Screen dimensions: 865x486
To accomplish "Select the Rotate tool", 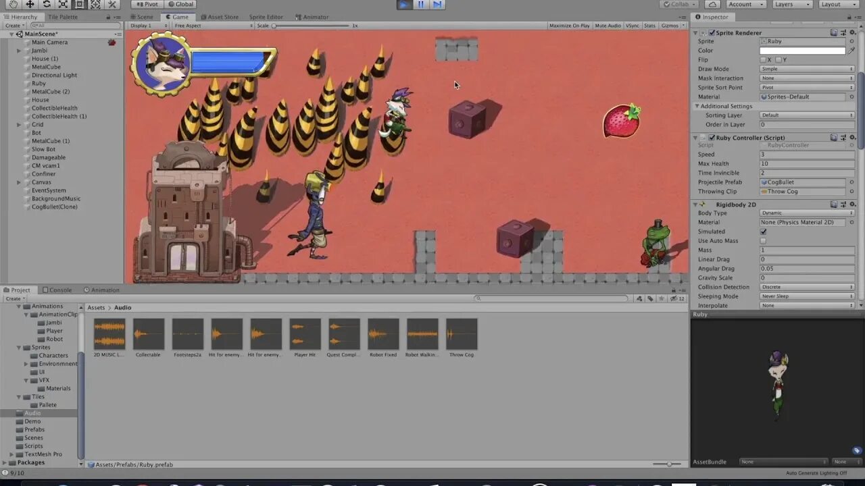I will (x=47, y=4).
